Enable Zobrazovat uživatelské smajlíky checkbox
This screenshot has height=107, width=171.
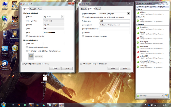[83, 36]
